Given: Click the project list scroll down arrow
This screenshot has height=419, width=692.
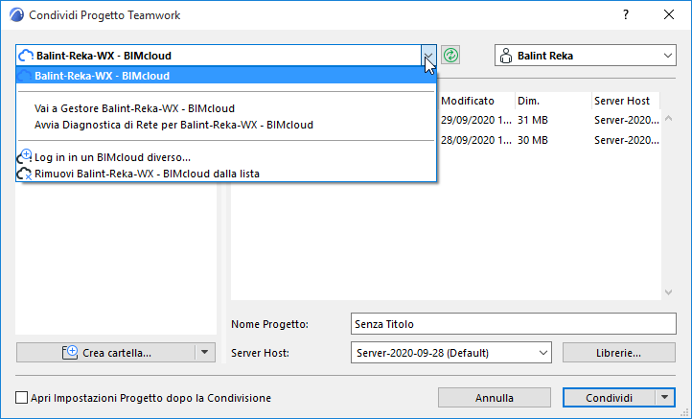Looking at the screenshot, I should tap(669, 292).
